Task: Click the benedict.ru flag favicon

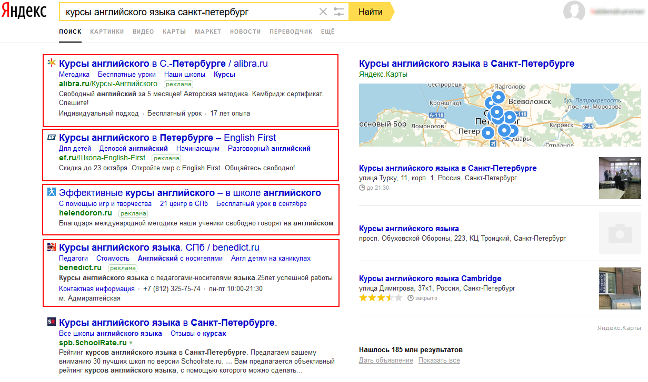Action: point(51,247)
